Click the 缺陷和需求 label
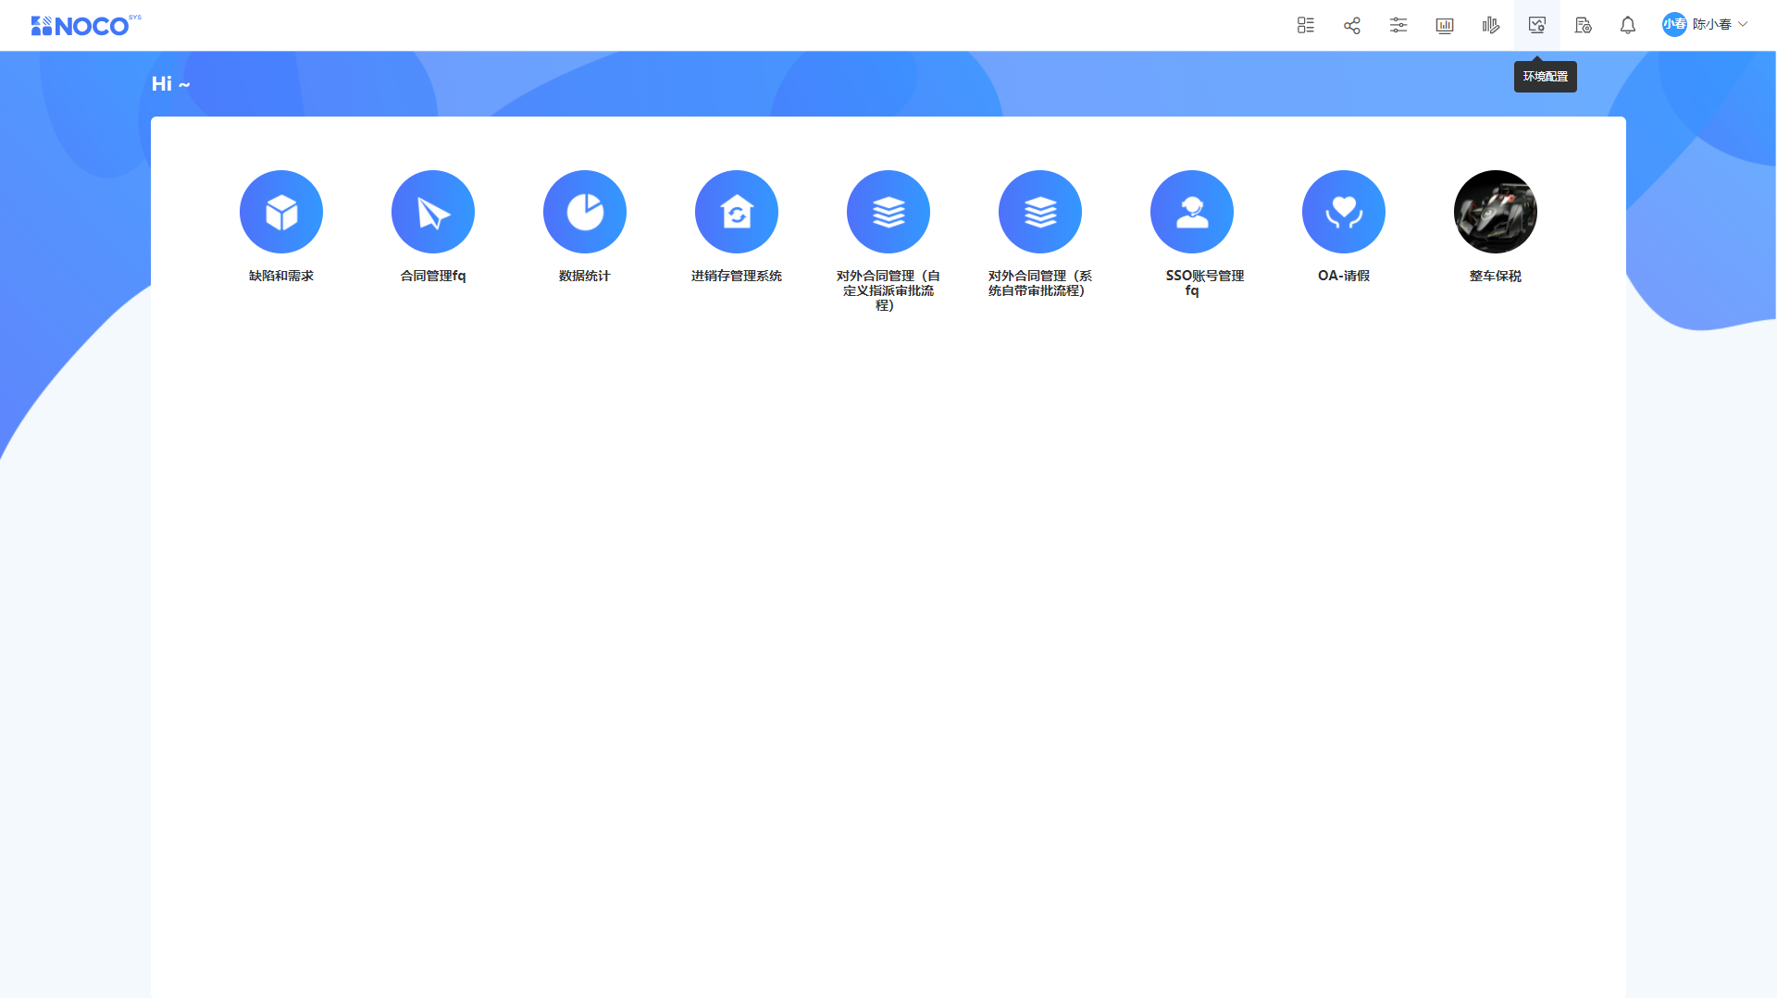 pos(281,276)
